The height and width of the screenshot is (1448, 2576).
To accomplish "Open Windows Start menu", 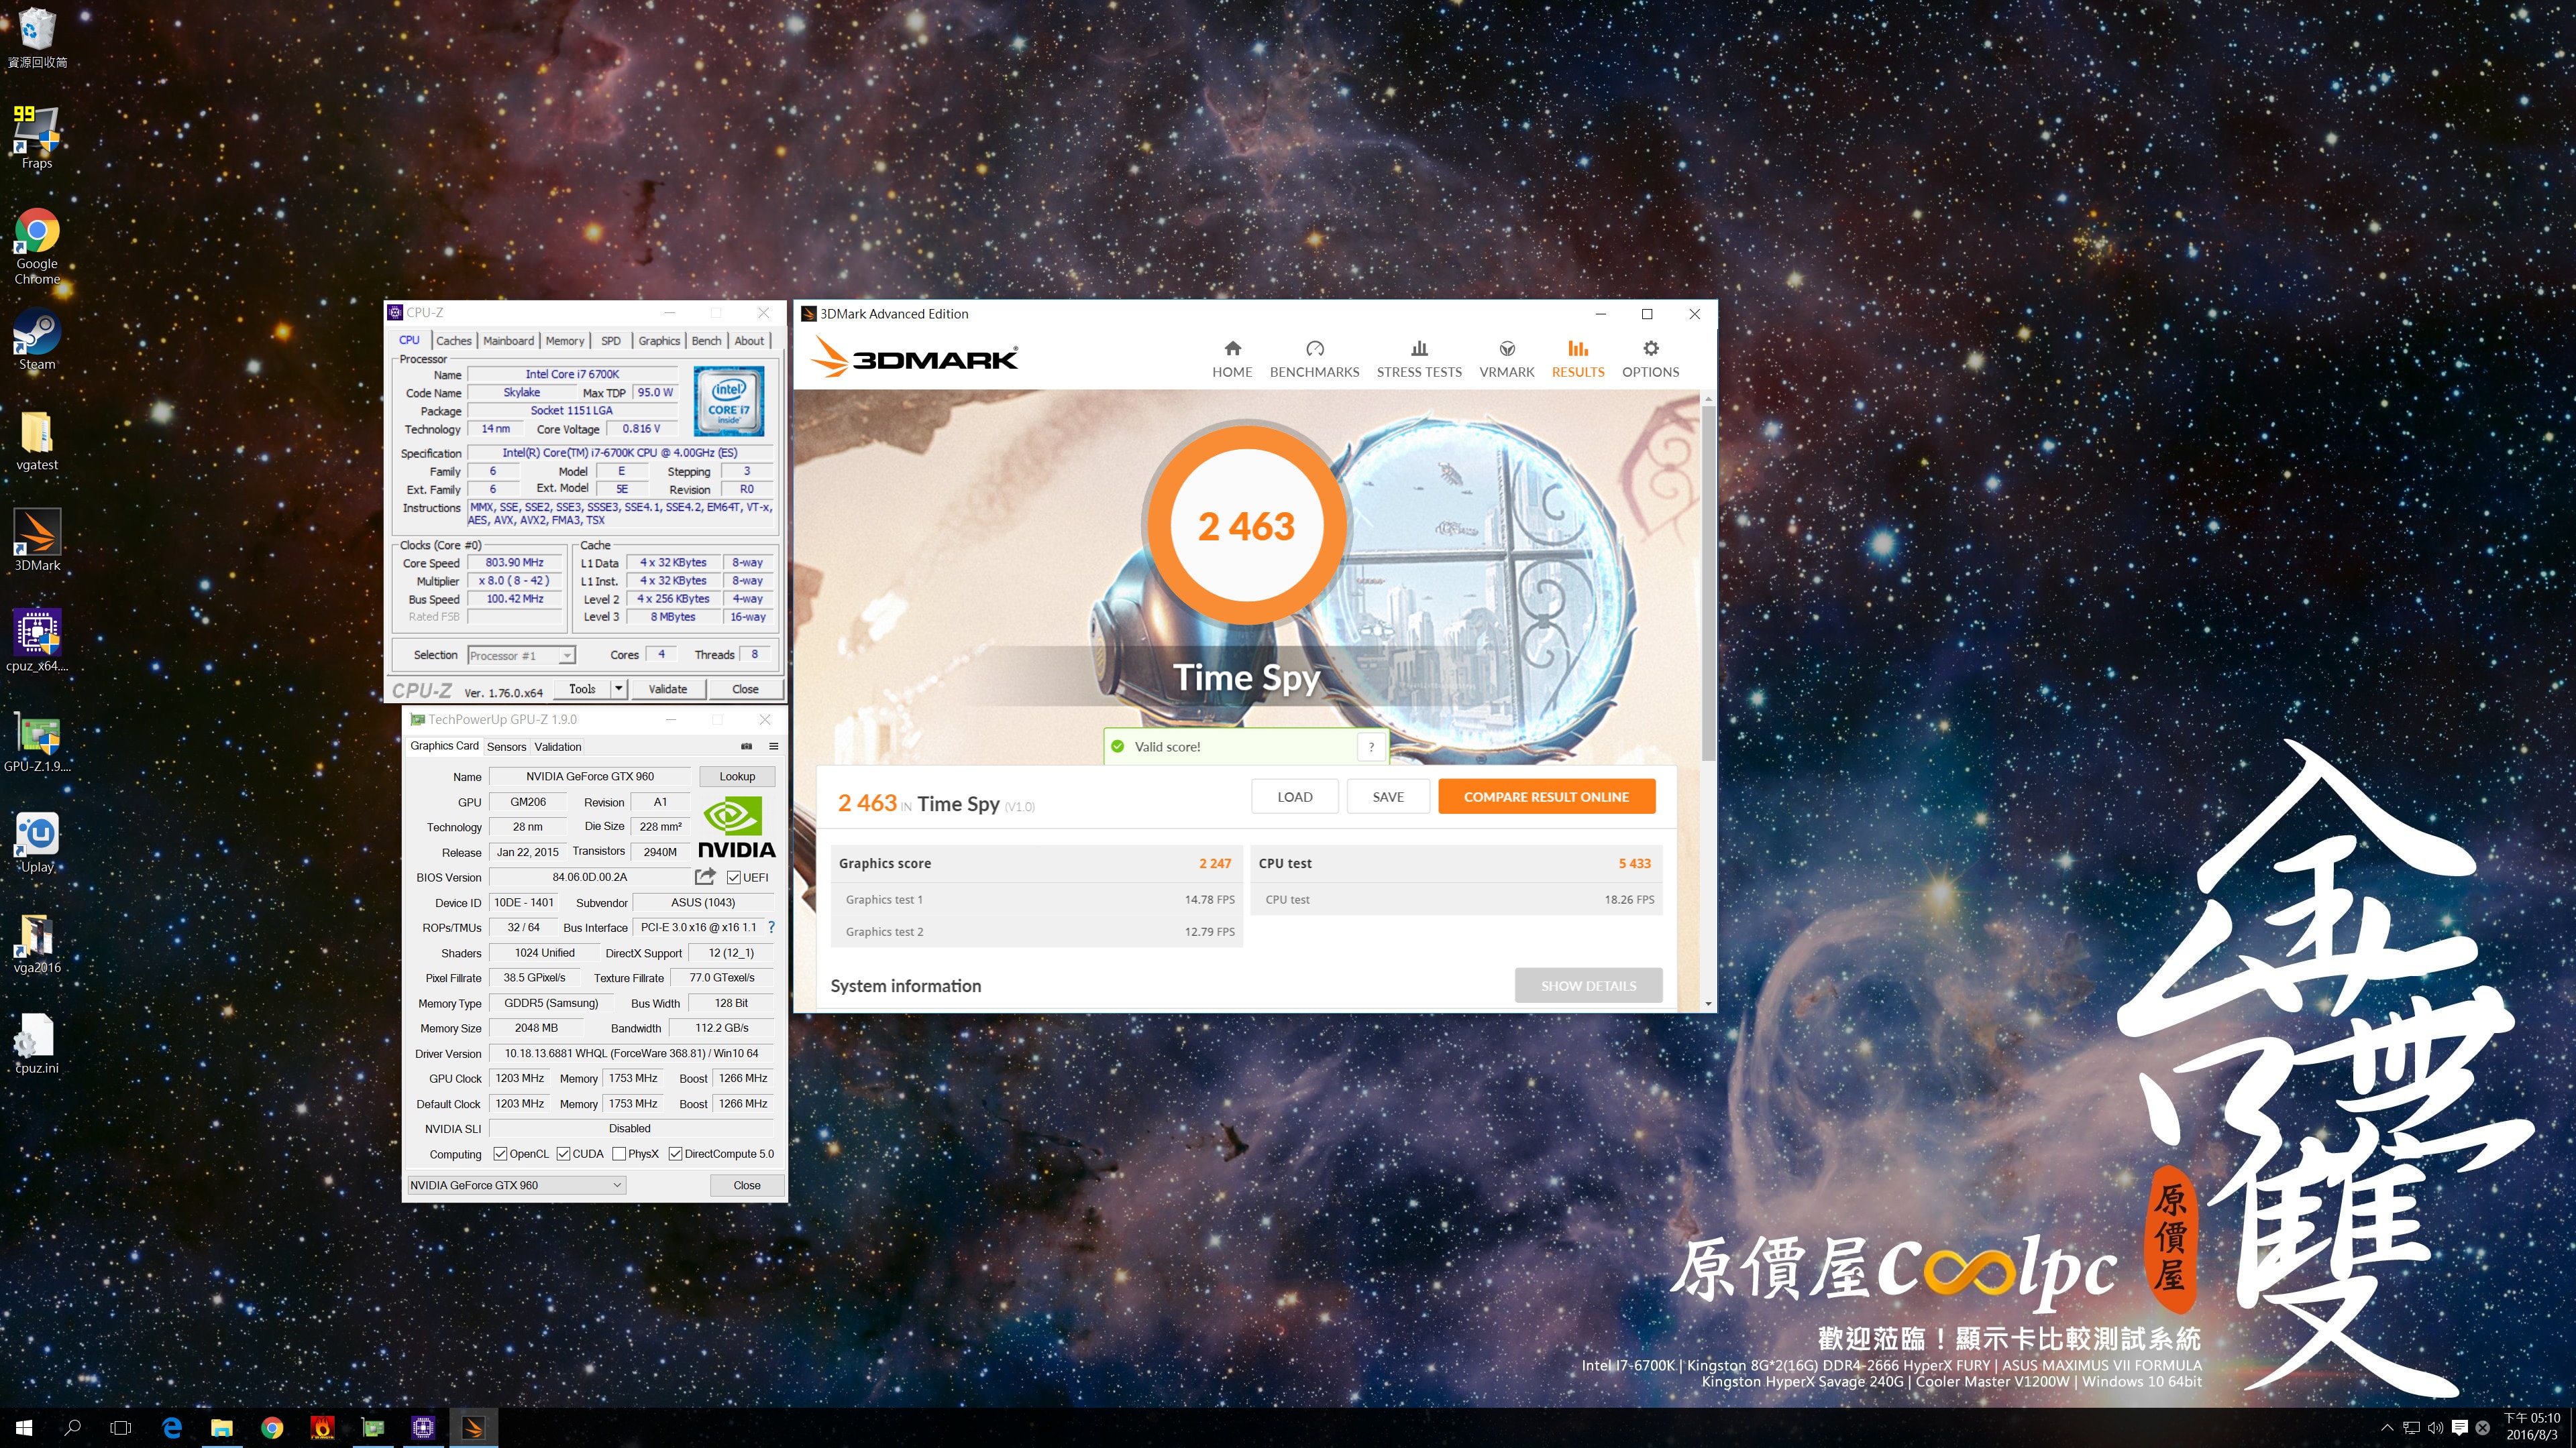I will click(x=24, y=1428).
